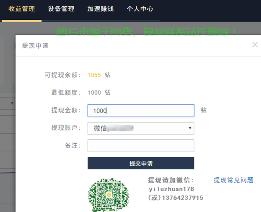Open the 个人中心 tab

pos(140,9)
